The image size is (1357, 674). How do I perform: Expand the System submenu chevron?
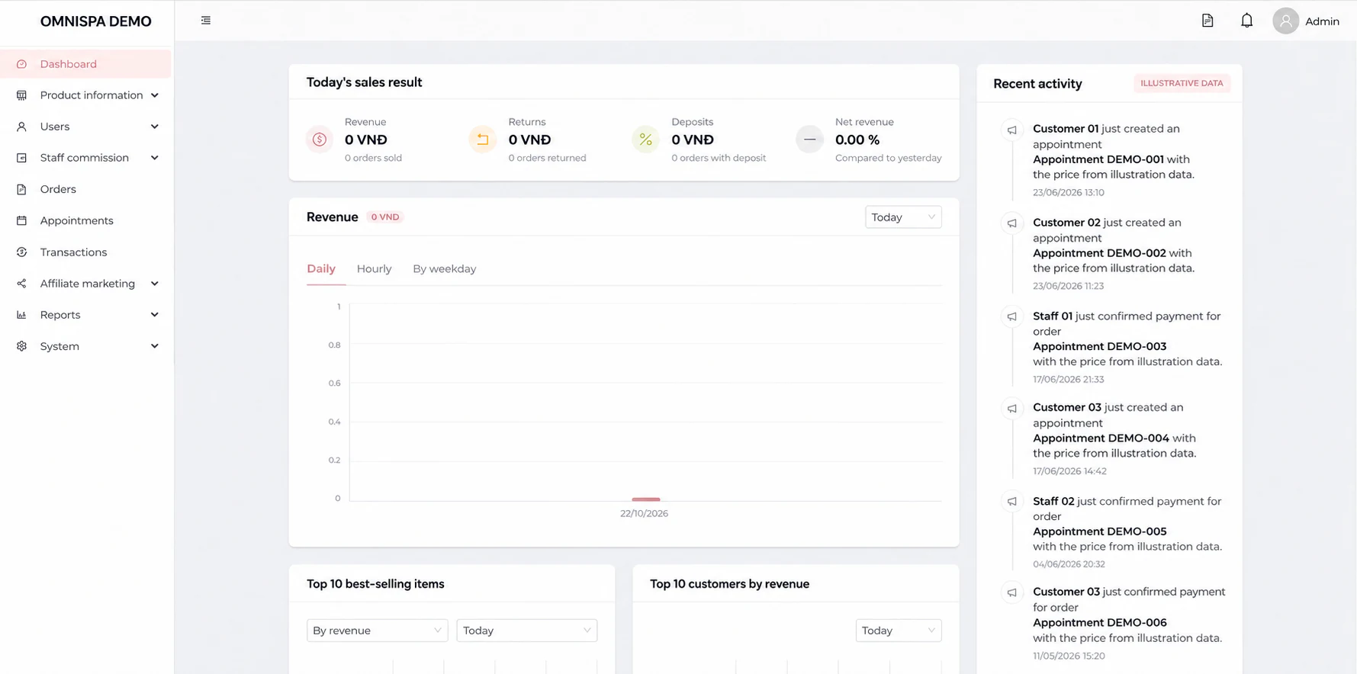(155, 346)
